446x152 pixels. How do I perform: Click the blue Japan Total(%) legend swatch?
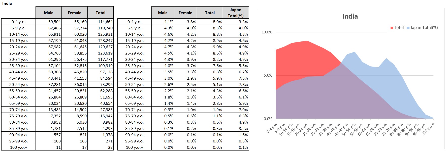tap(408, 28)
